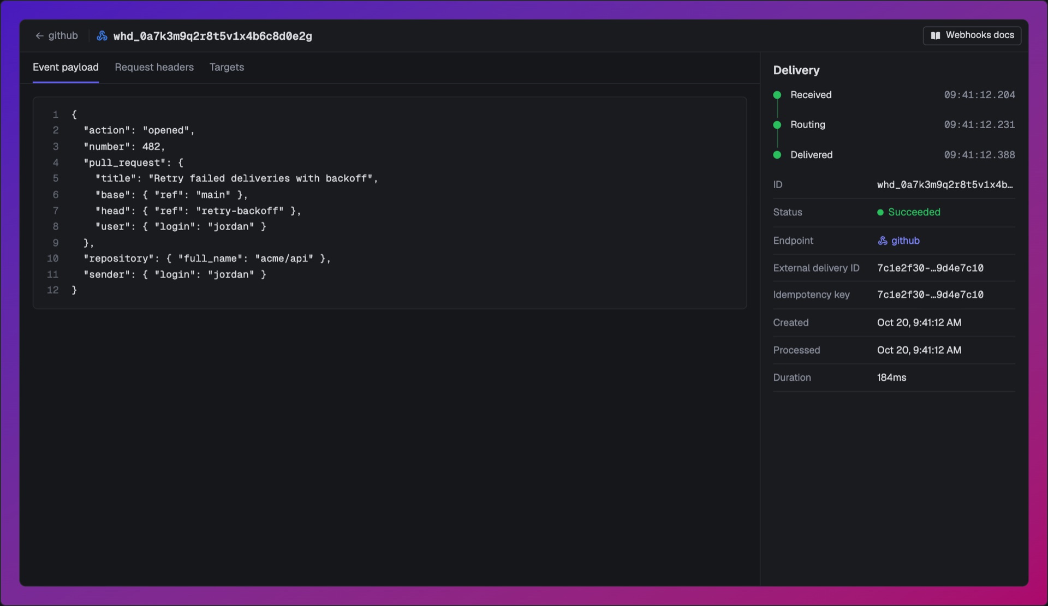Click the Processed date value
This screenshot has width=1048, height=606.
[x=919, y=350]
